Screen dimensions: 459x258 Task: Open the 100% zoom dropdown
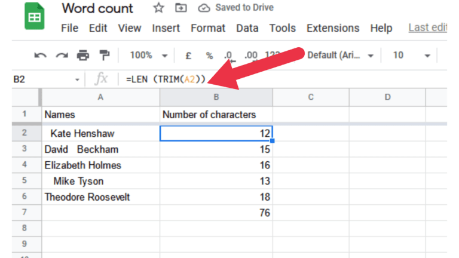[x=148, y=56]
